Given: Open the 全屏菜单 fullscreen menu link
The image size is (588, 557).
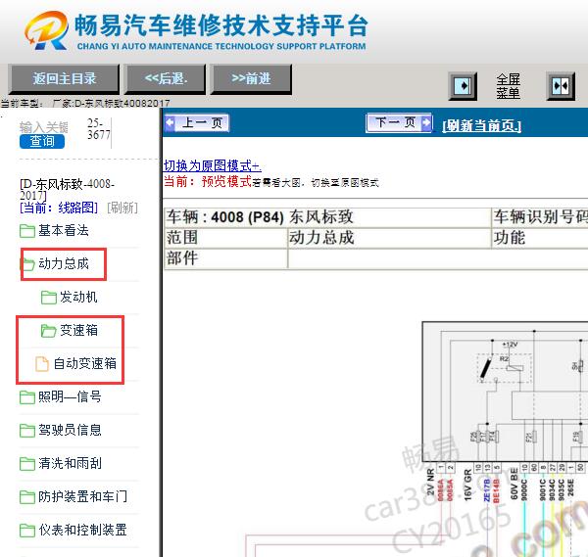Looking at the screenshot, I should click(x=508, y=86).
